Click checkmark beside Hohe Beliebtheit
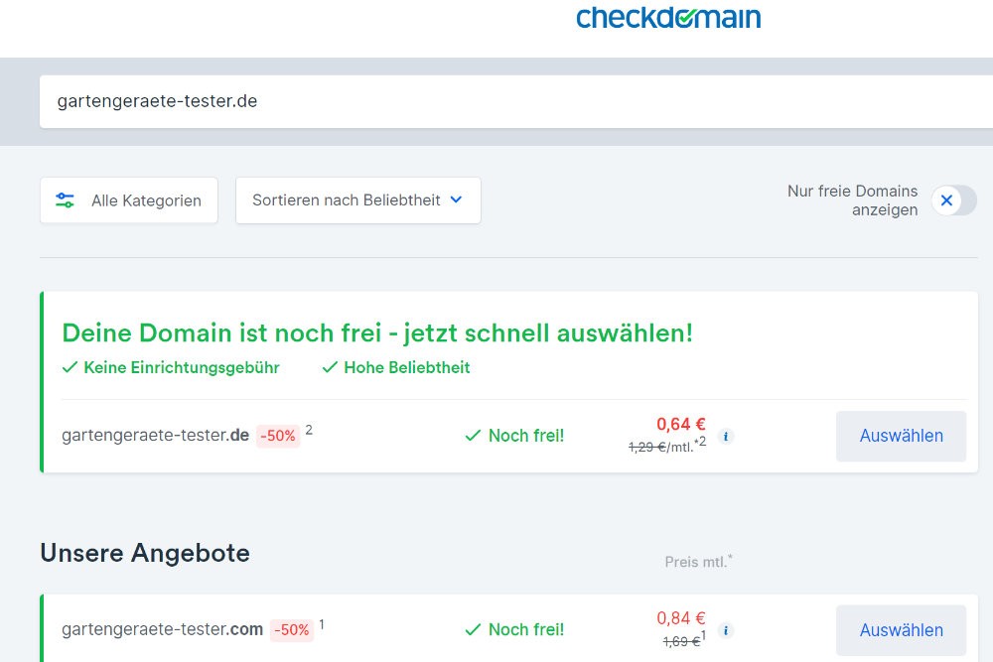Image resolution: width=993 pixels, height=662 pixels. tap(330, 367)
